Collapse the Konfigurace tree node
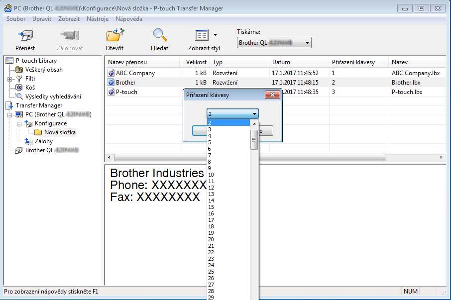The image size is (451, 300). [19, 123]
